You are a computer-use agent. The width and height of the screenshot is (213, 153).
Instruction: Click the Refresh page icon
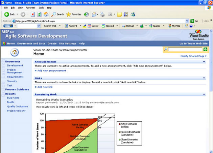coord(40,14)
